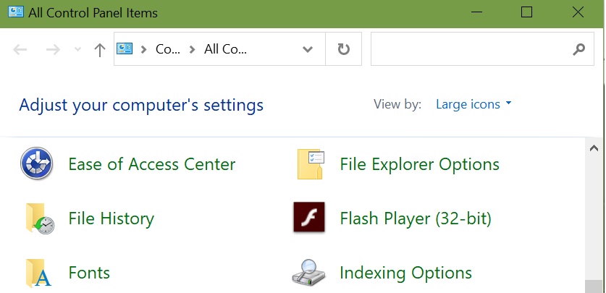Viewport: 606px width, 293px height.
Task: Click the scrollbar up arrow
Action: [594, 148]
